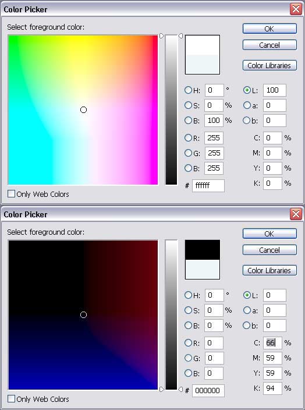Select the R radio button in bottom dialog
The width and height of the screenshot is (305, 410).
pyautogui.click(x=188, y=343)
